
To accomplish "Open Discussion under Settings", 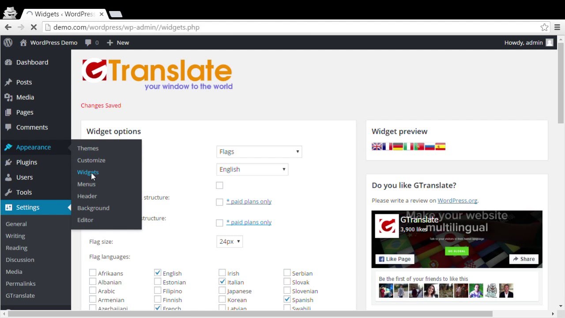I will (x=20, y=260).
